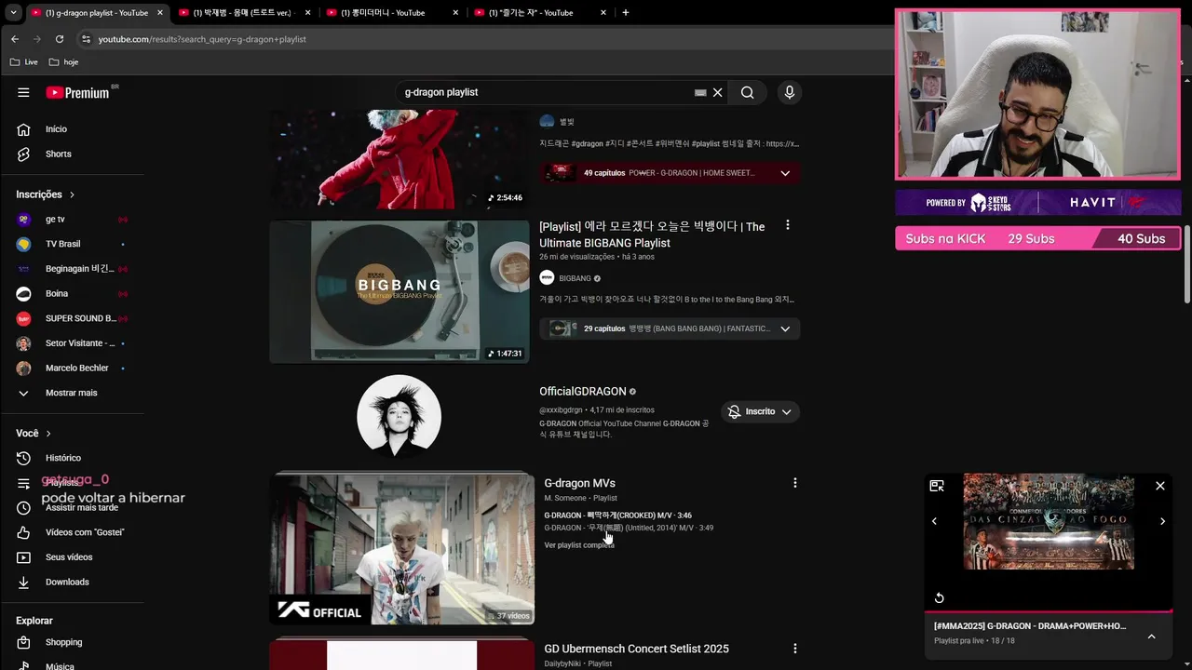
Task: Click G-dragon MVs playlist thumbnail
Action: [402, 548]
